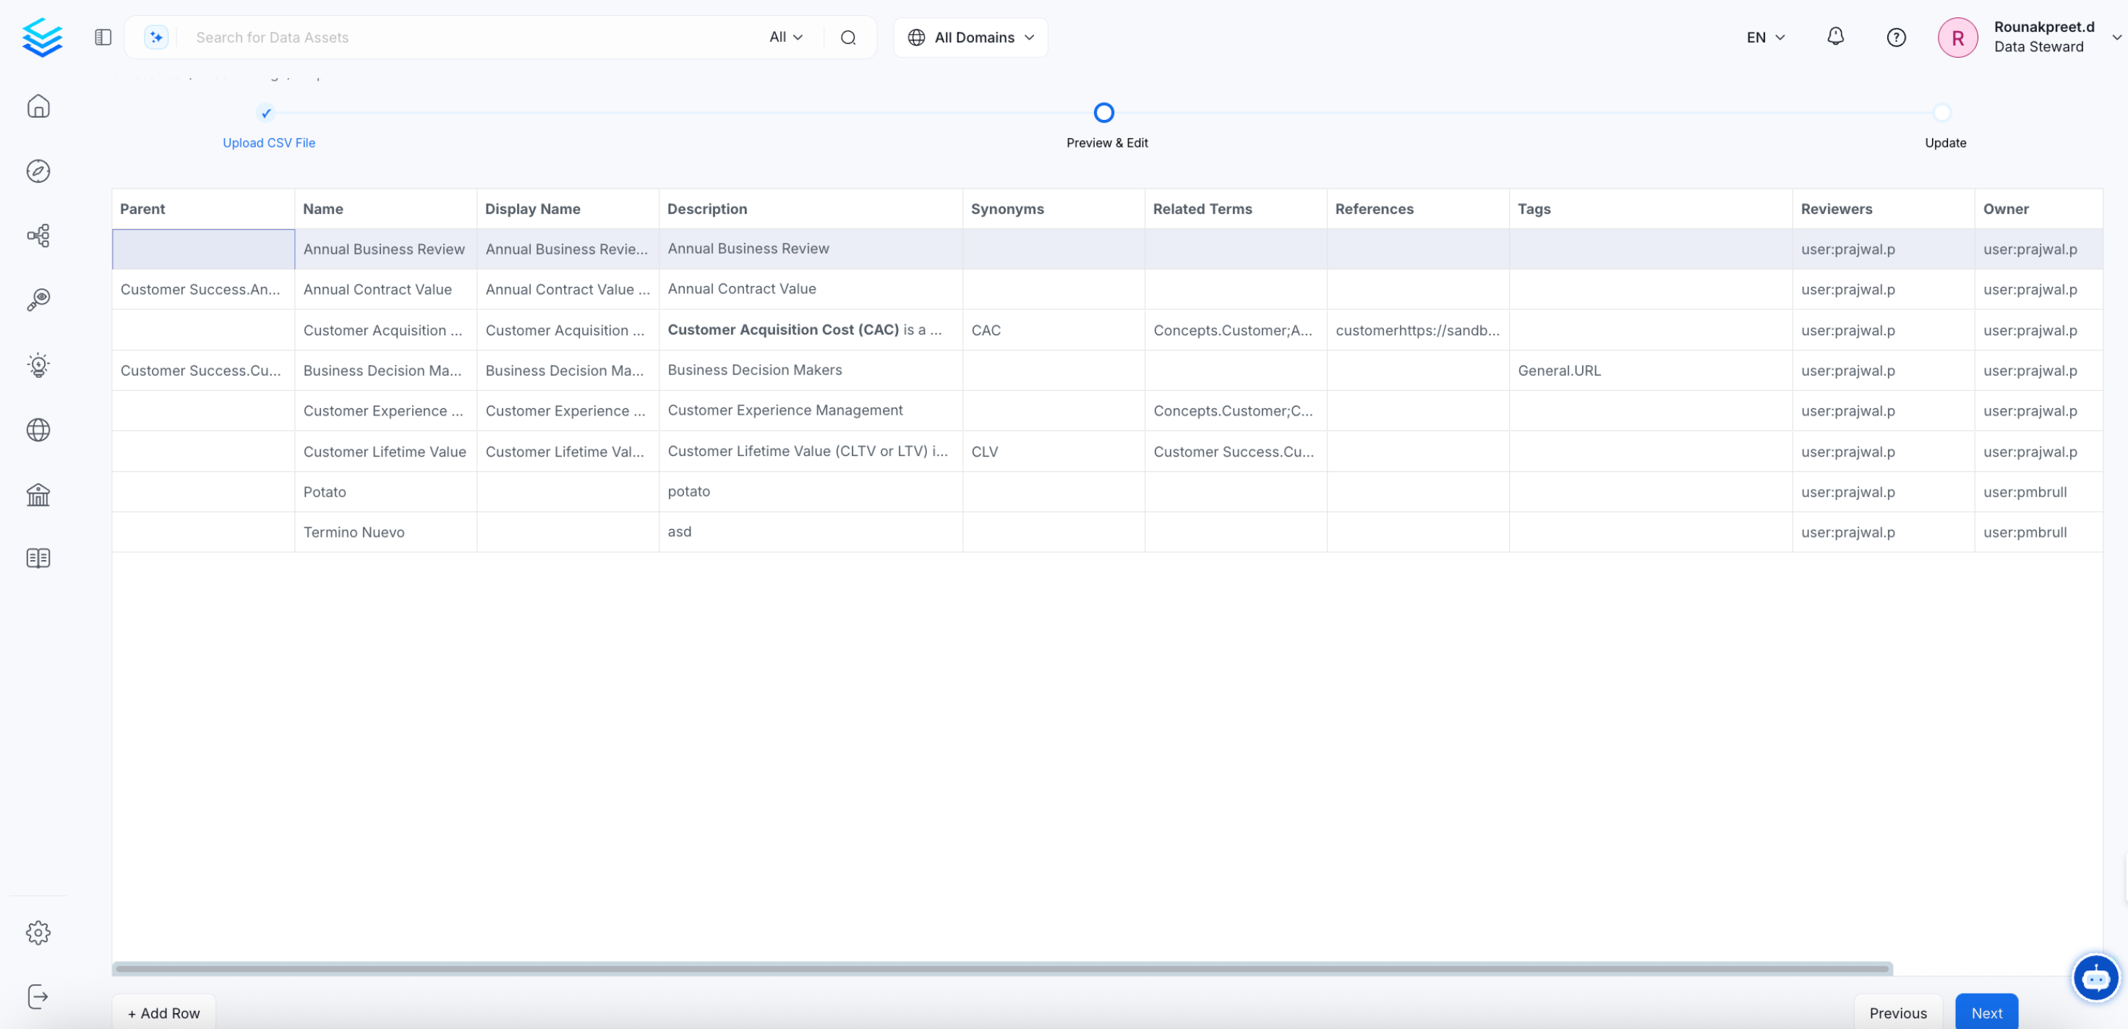Open notifications bell icon
The height and width of the screenshot is (1029, 2128).
point(1834,37)
